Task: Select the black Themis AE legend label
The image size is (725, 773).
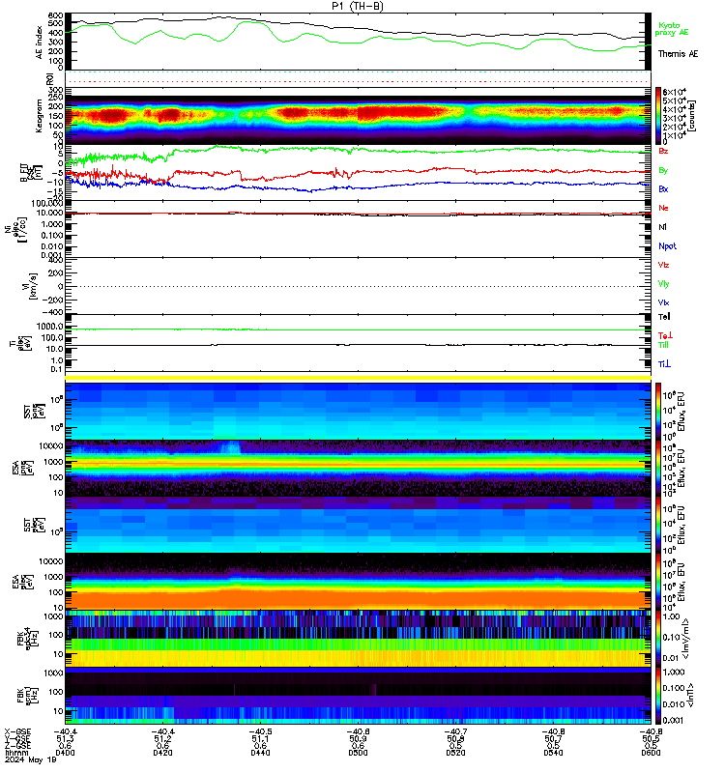Action: (x=679, y=54)
